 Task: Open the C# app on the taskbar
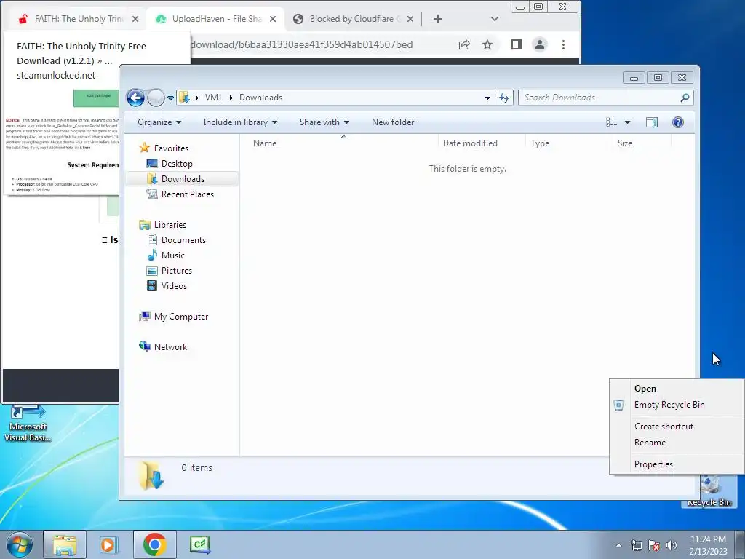point(199,544)
